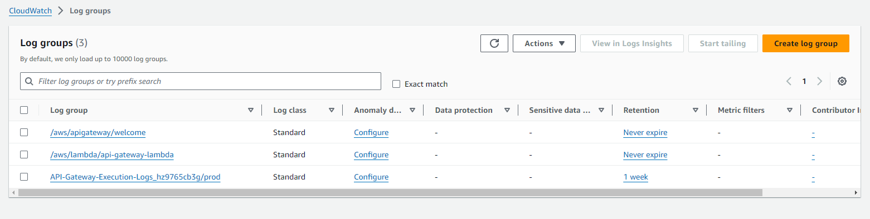Check the /aws/lambda/api-gateway-lambda row checkbox
The width and height of the screenshot is (870, 219).
(x=24, y=155)
